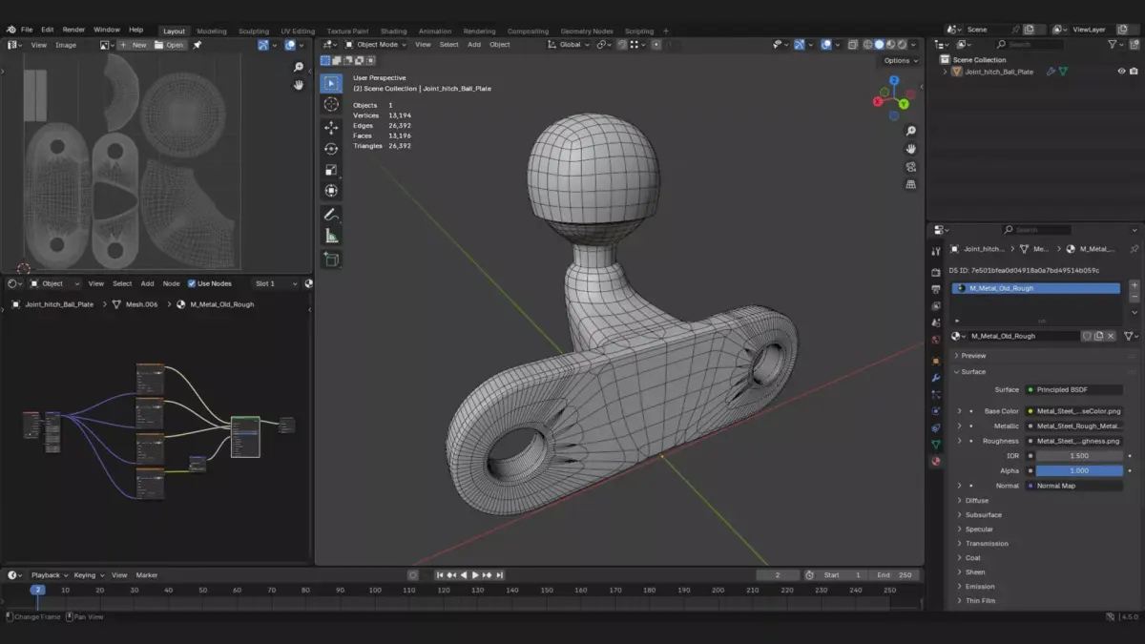The height and width of the screenshot is (644, 1145).
Task: Switch to the Modeling workspace tab
Action: pyautogui.click(x=212, y=31)
